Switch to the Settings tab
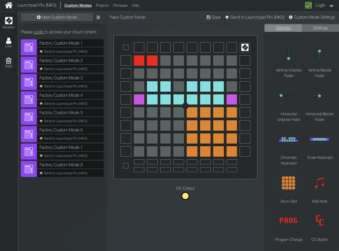Image resolution: width=339 pixels, height=251 pixels. (x=320, y=28)
